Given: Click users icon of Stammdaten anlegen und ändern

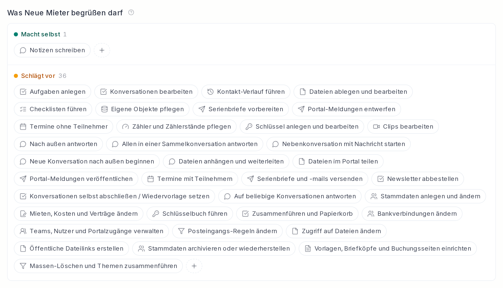Looking at the screenshot, I should pos(374,196).
